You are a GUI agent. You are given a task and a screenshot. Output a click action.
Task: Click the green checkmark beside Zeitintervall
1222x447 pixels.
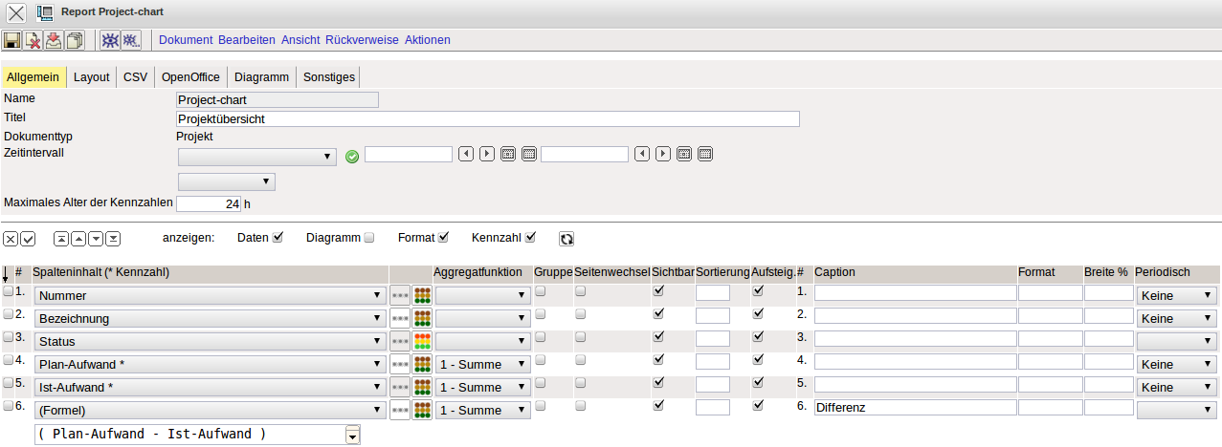pyautogui.click(x=351, y=156)
